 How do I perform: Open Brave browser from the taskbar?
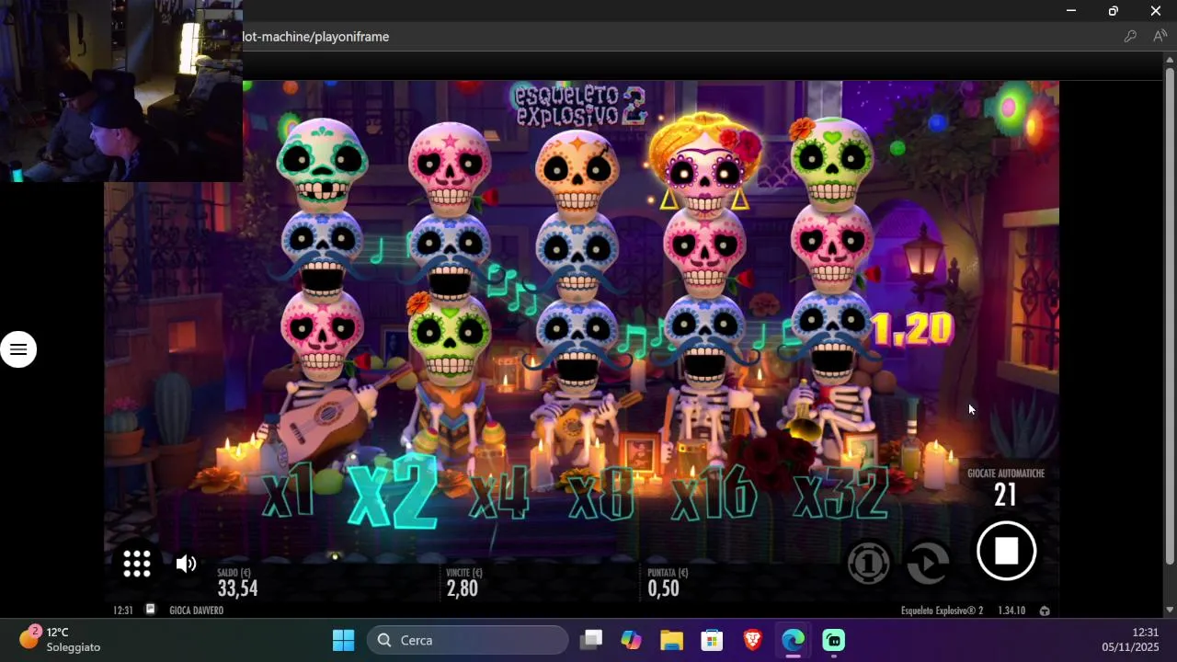(x=752, y=640)
